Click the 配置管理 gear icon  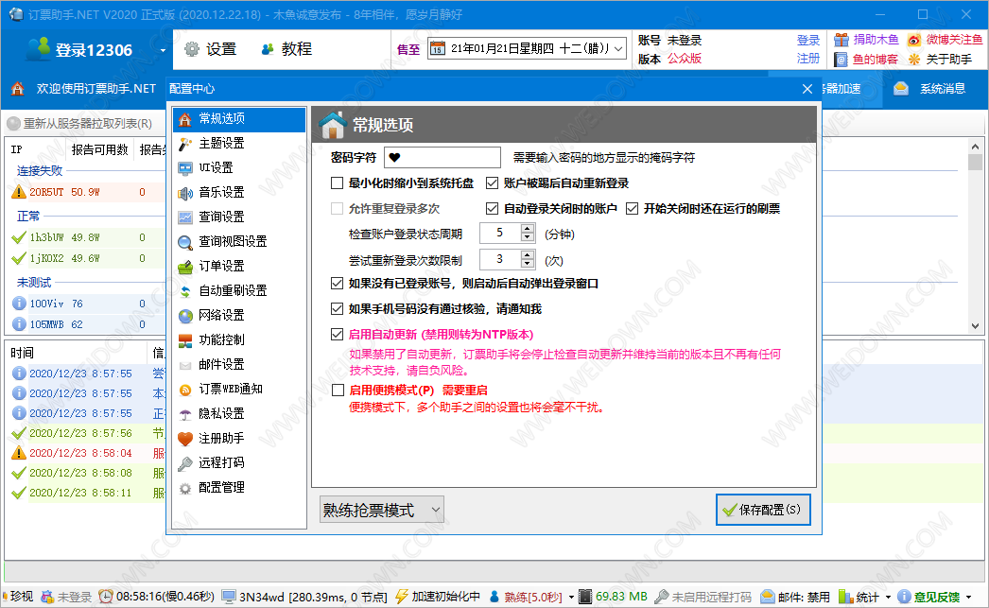point(185,487)
